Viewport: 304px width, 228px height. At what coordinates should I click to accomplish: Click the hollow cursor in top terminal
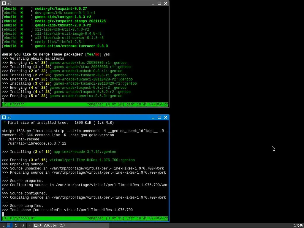click(3, 100)
